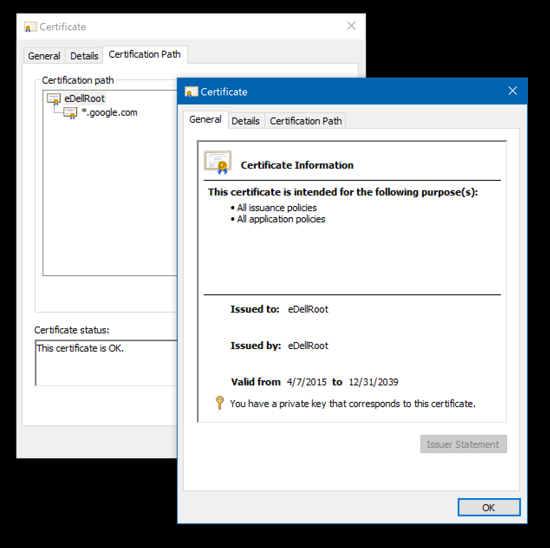Click 'All issuance policies' bullet text

(277, 208)
